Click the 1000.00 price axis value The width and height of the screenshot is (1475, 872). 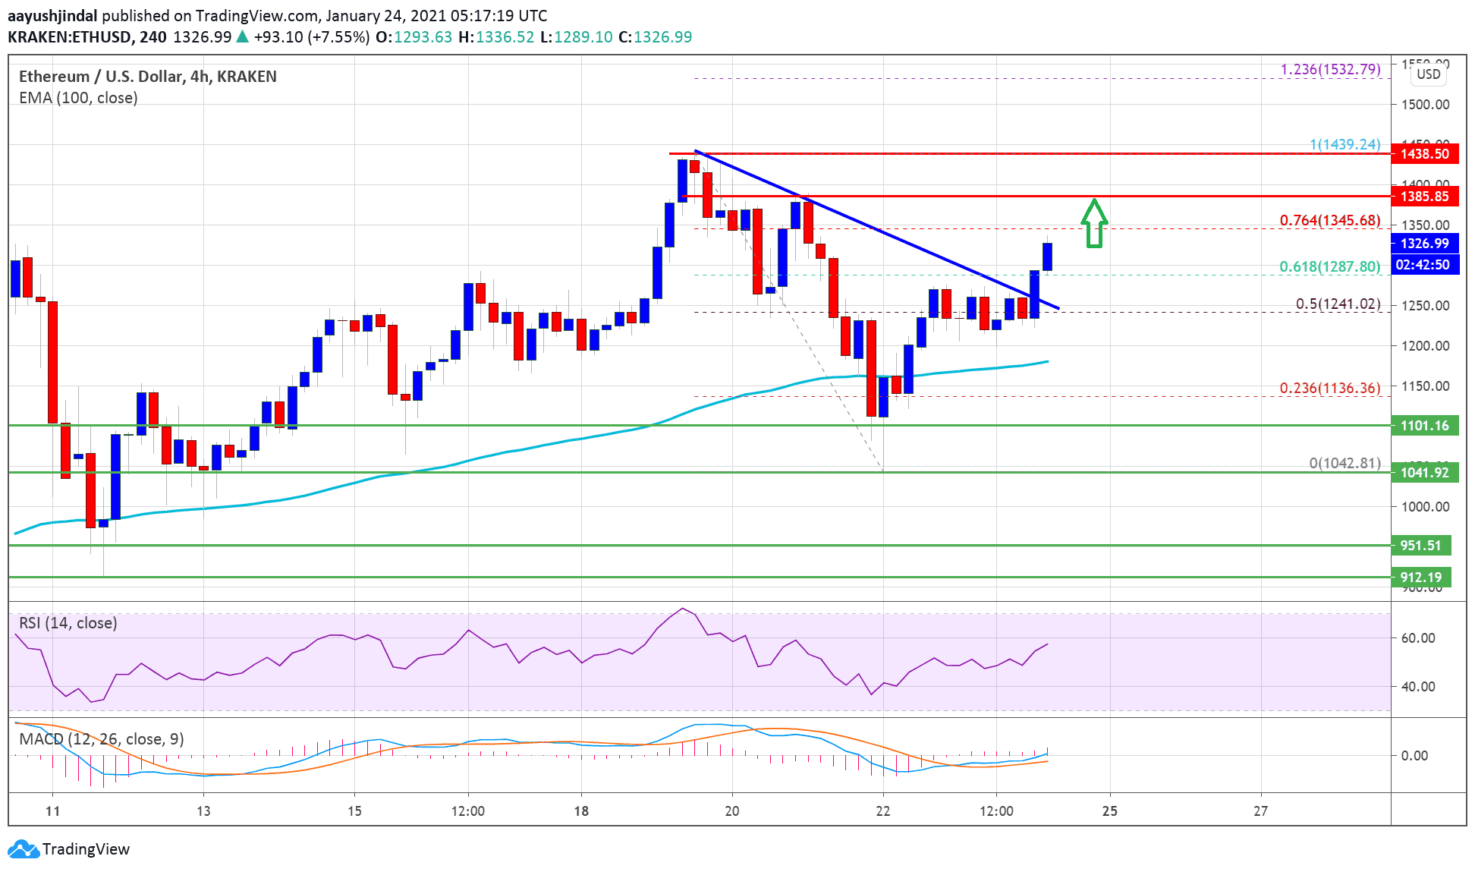tap(1426, 507)
